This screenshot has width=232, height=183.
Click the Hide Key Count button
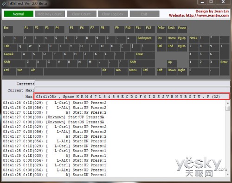click(50, 14)
